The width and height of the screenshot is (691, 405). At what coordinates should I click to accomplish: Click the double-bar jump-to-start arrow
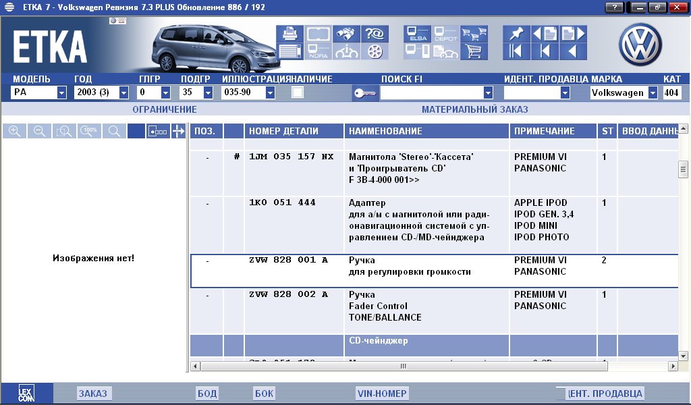coord(516,51)
